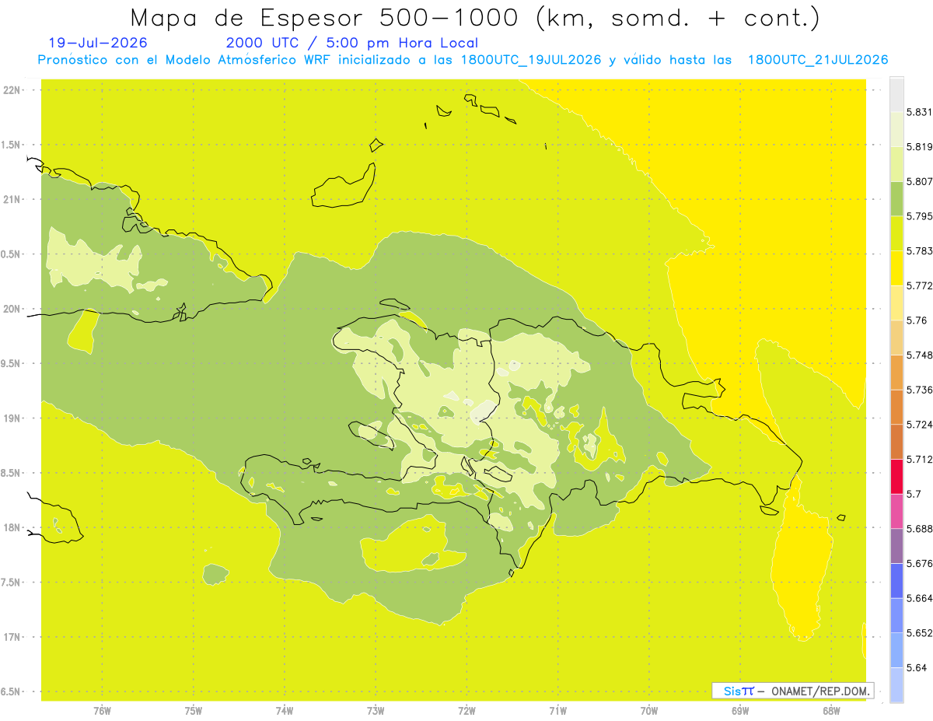Click the longitude label '76W'
Viewport: 933px width, 721px height.
pyautogui.click(x=102, y=710)
